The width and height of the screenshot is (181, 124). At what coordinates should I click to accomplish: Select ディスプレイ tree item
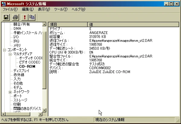tap(21, 71)
